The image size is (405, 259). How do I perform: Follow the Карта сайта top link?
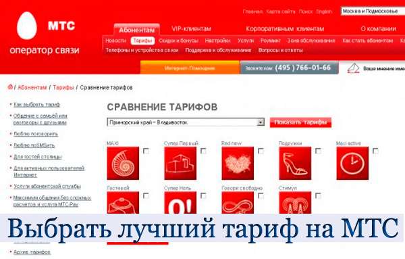281,11
